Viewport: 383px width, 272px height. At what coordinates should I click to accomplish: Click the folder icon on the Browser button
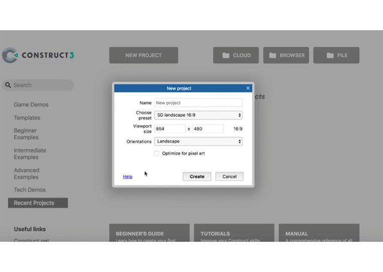point(273,55)
